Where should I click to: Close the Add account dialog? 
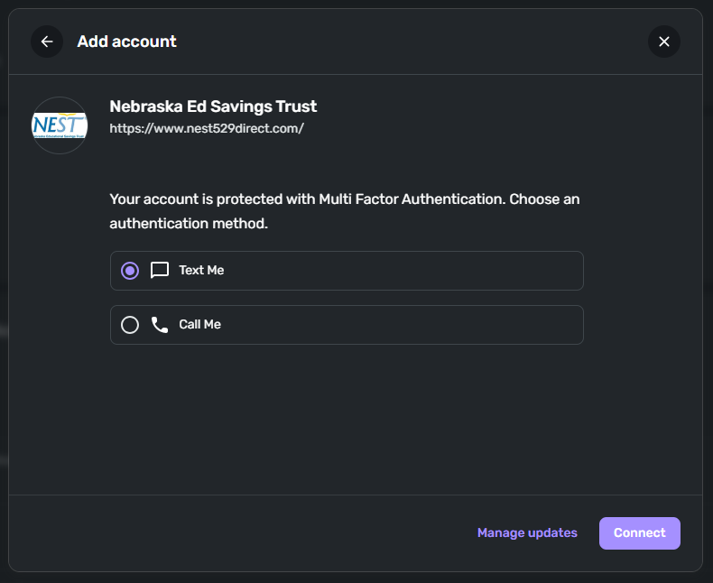coord(664,42)
